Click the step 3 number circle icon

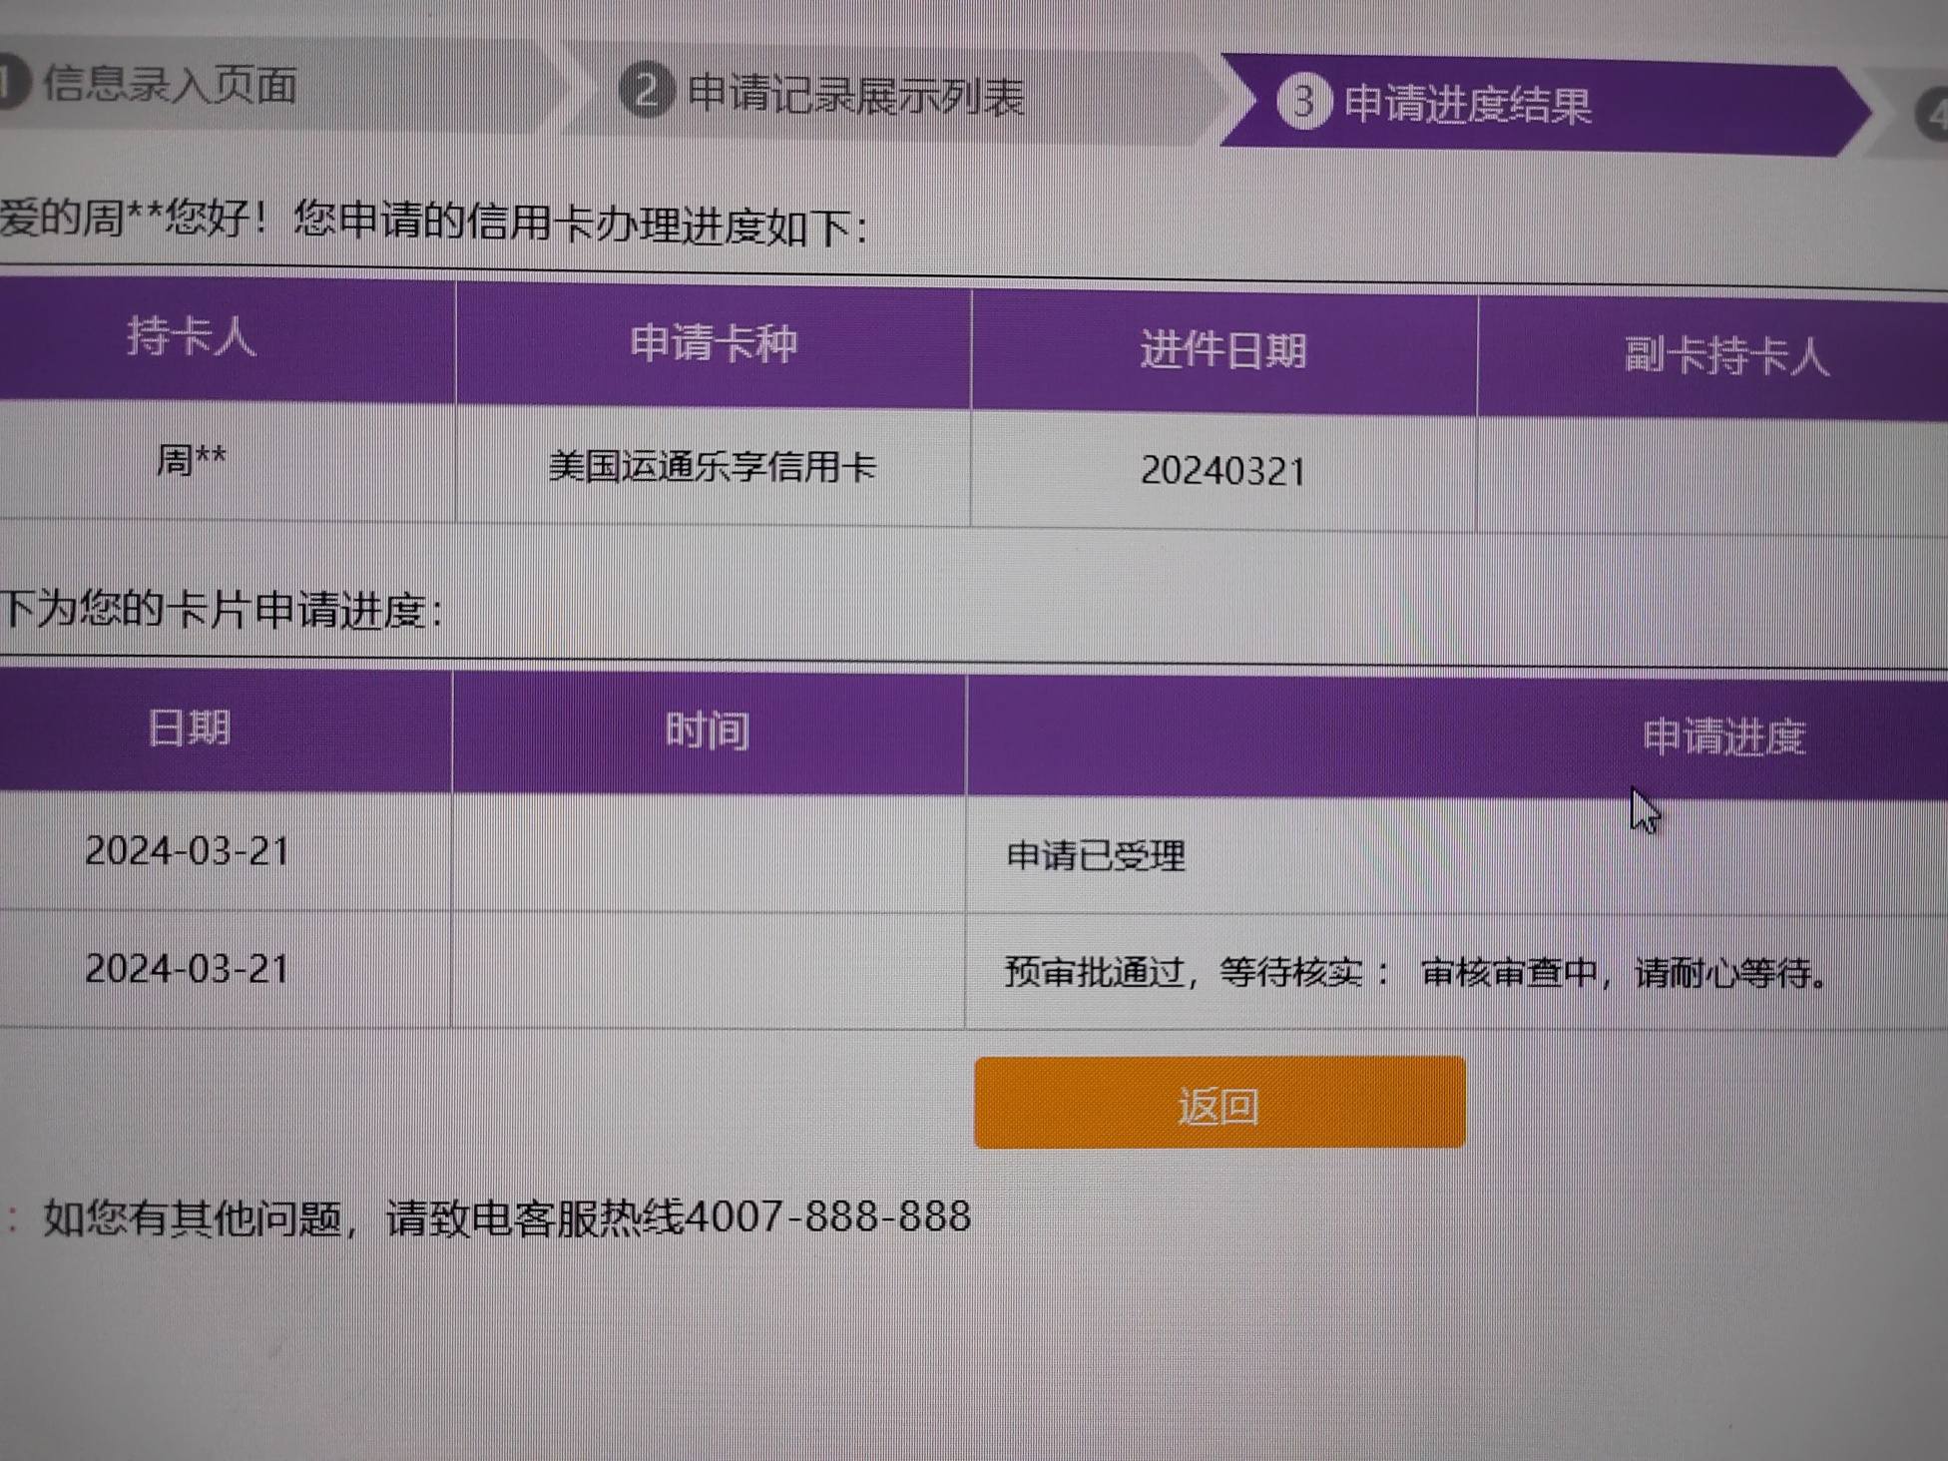point(1303,102)
